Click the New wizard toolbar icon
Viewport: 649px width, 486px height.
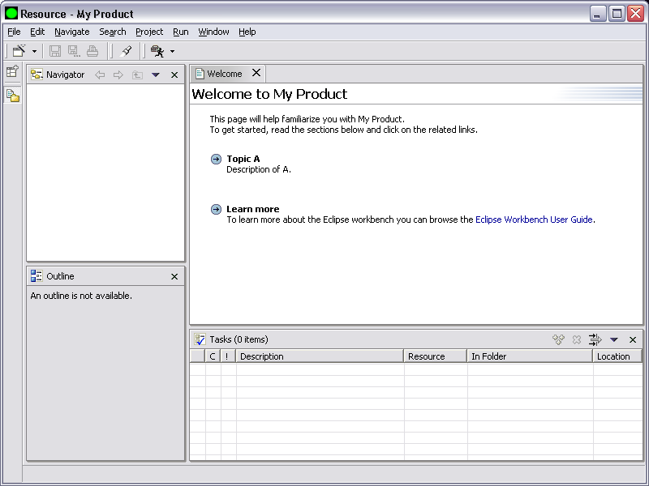(x=19, y=51)
